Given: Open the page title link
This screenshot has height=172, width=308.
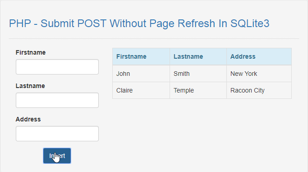Looking at the screenshot, I should pyautogui.click(x=139, y=23).
